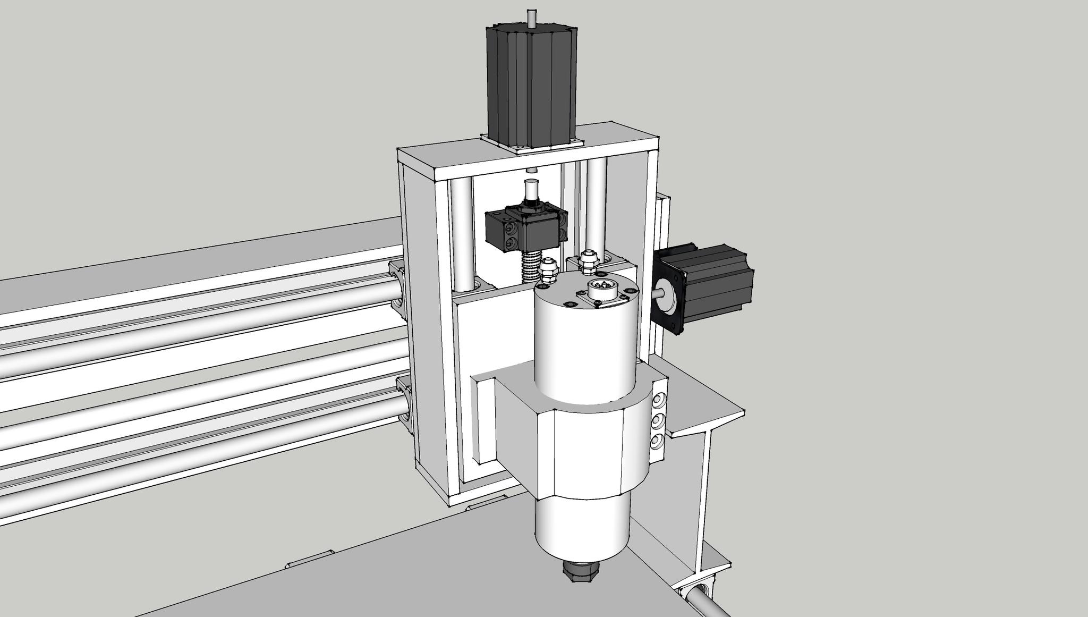Select the middle clamp bolt hole

(658, 420)
